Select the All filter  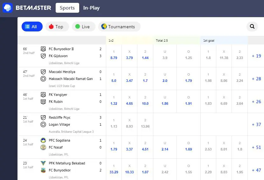[32, 27]
